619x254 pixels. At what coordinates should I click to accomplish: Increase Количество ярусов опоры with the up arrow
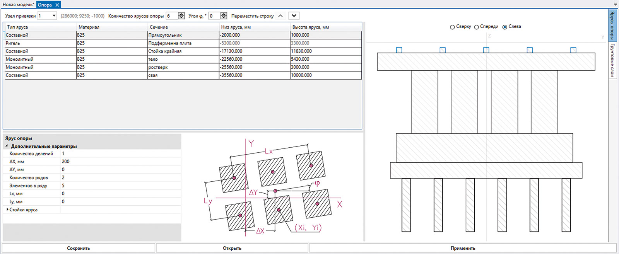[x=181, y=14]
